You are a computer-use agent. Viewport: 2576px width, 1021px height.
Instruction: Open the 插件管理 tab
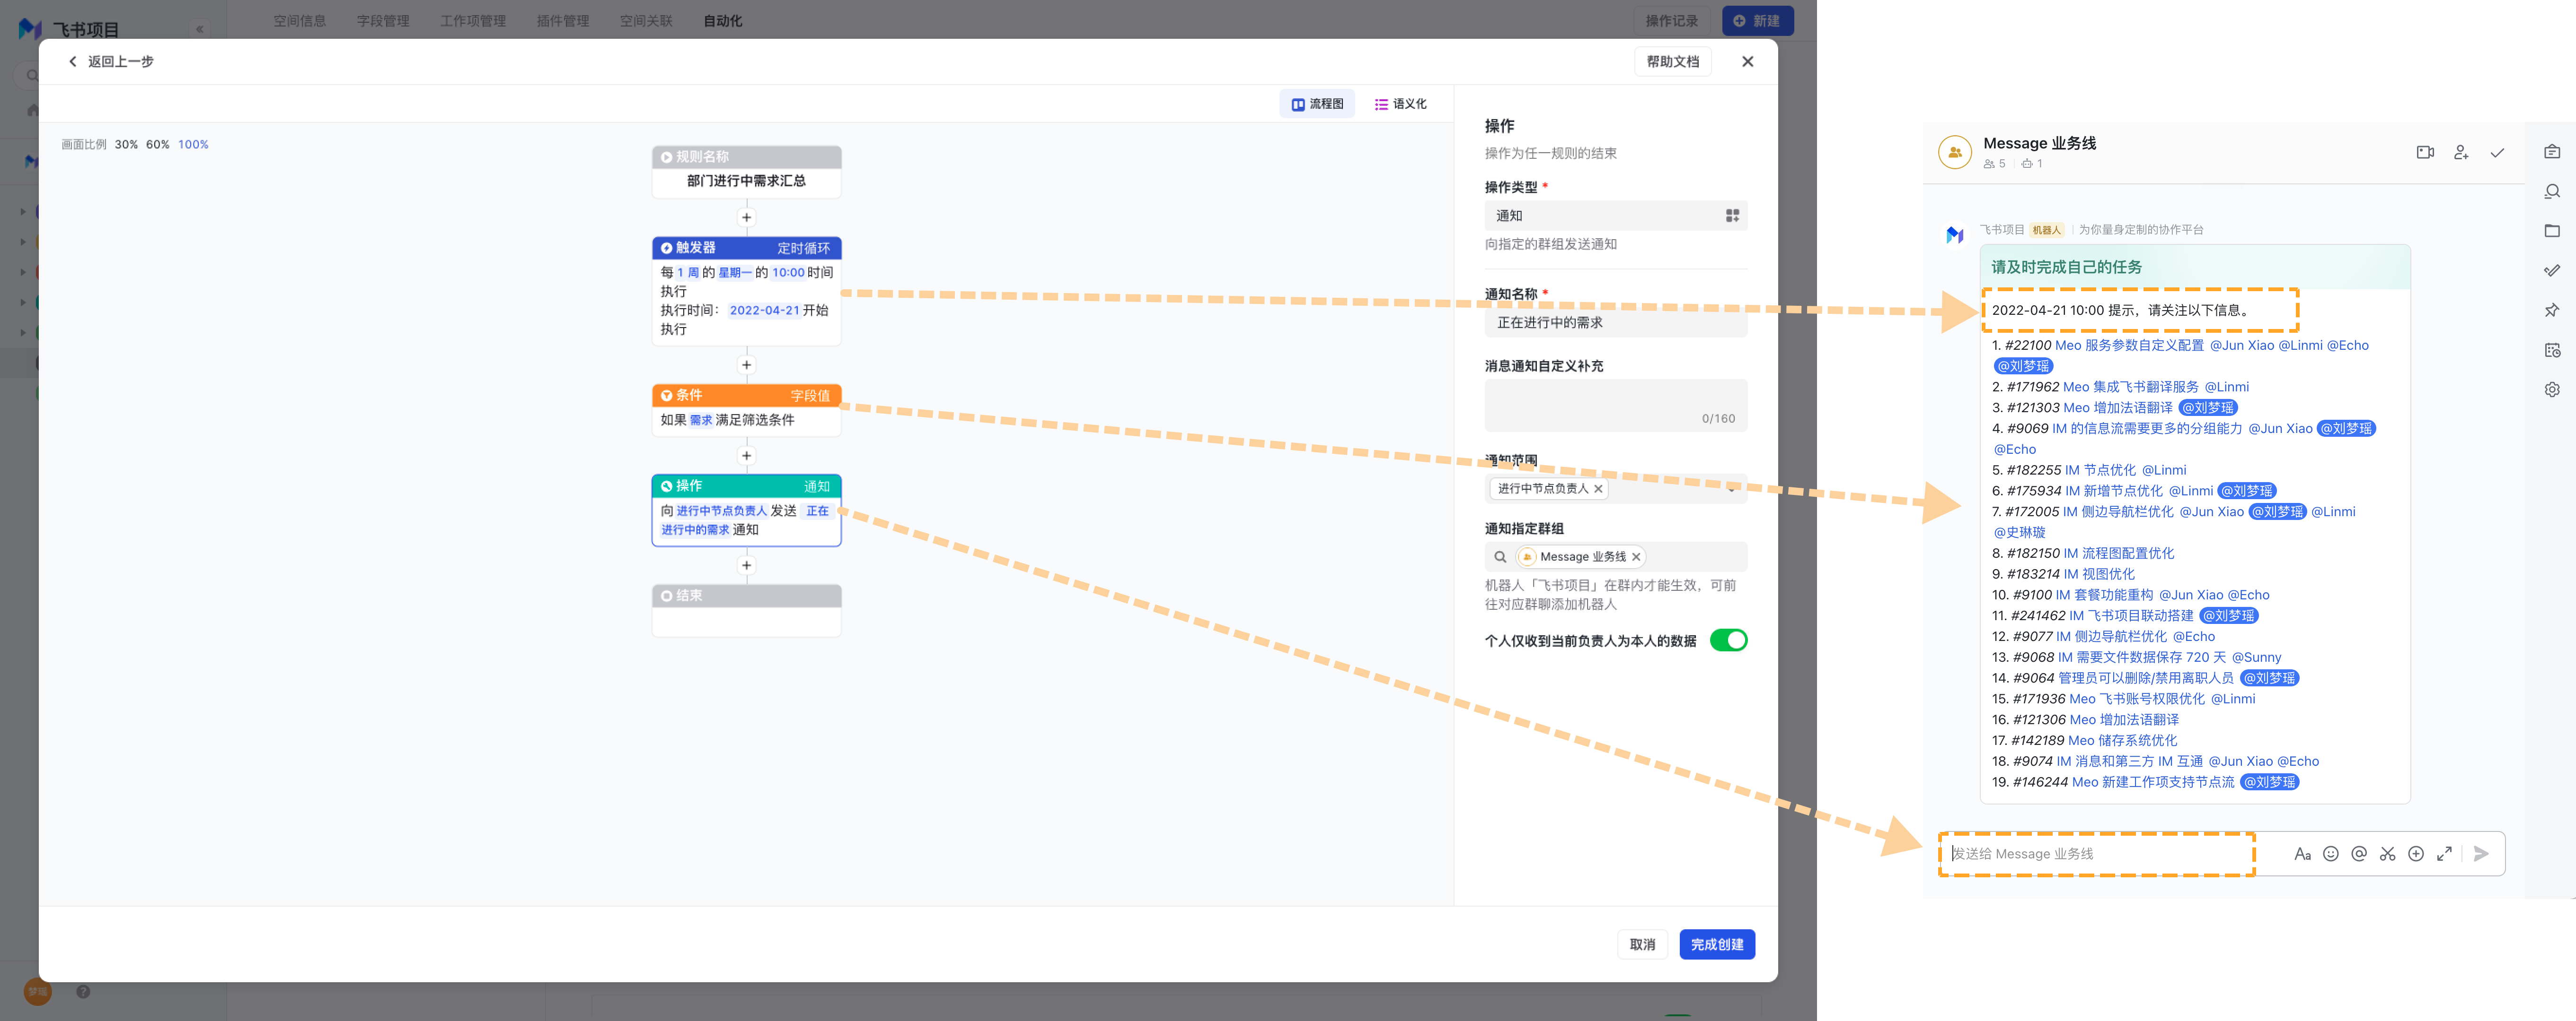[x=563, y=21]
